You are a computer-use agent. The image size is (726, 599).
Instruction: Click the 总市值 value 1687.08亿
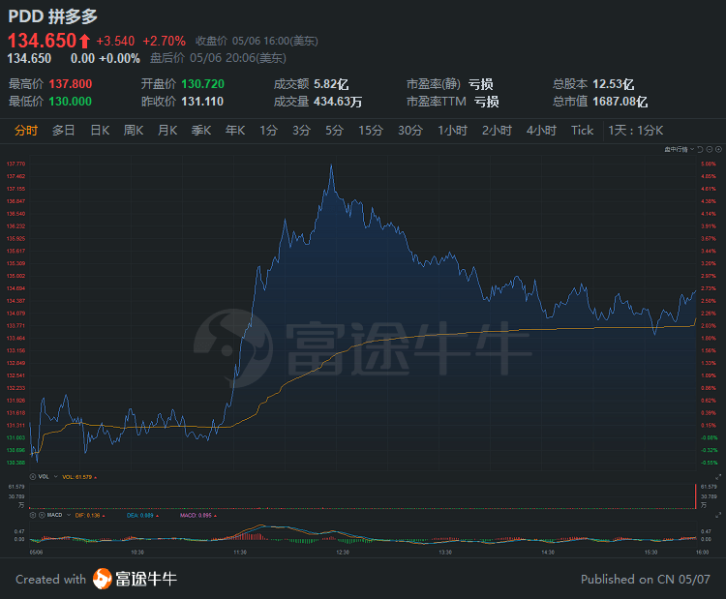620,102
